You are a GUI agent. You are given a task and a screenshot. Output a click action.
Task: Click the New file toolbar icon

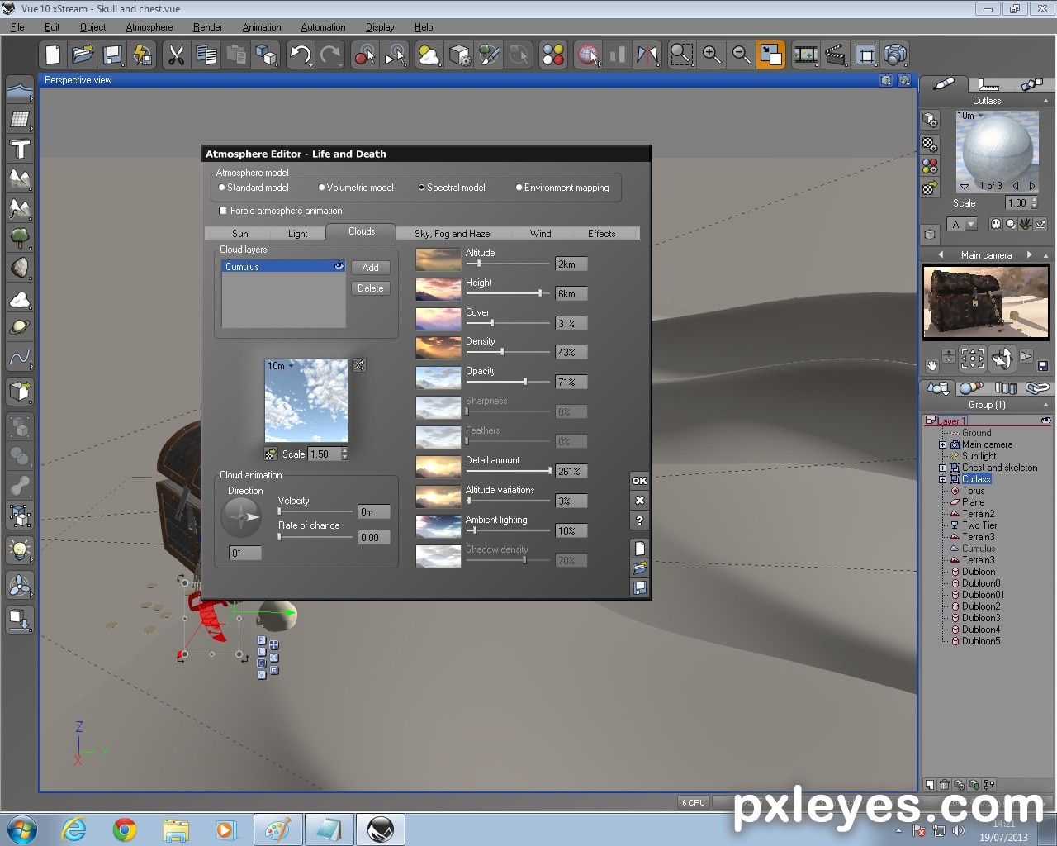click(x=53, y=55)
